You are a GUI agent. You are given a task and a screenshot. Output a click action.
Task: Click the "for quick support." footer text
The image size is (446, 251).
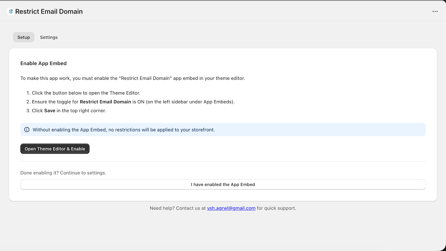(x=276, y=208)
